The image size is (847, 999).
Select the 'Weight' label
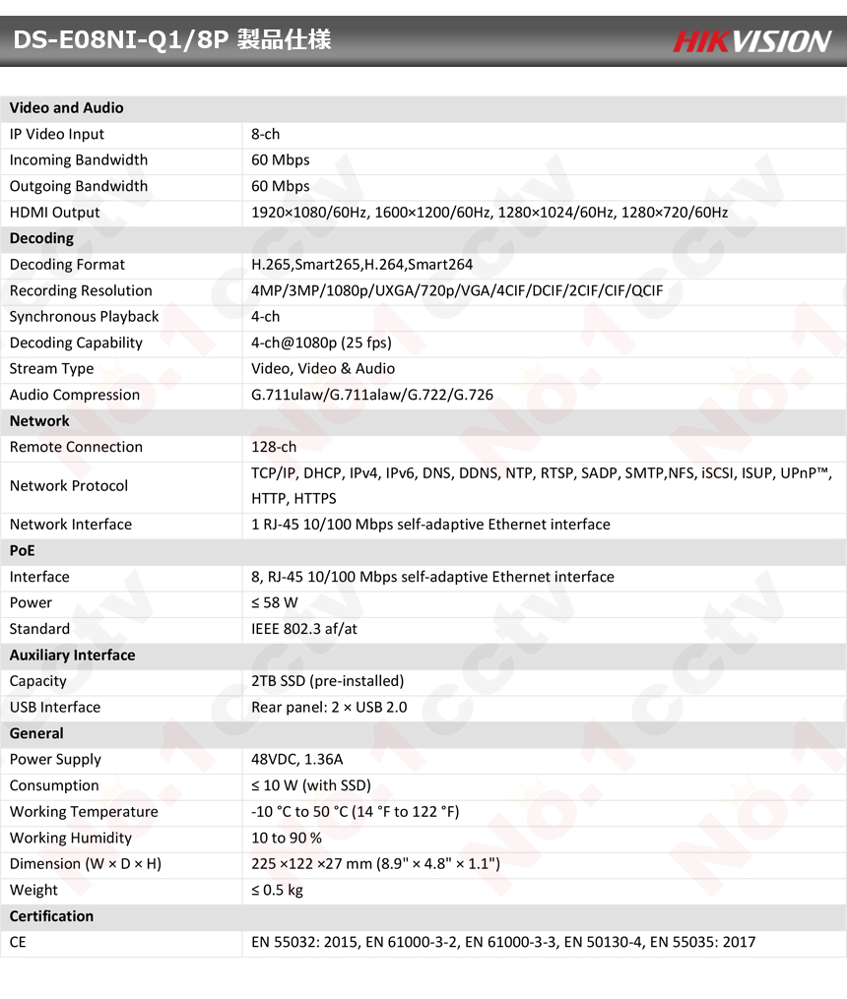pos(33,890)
